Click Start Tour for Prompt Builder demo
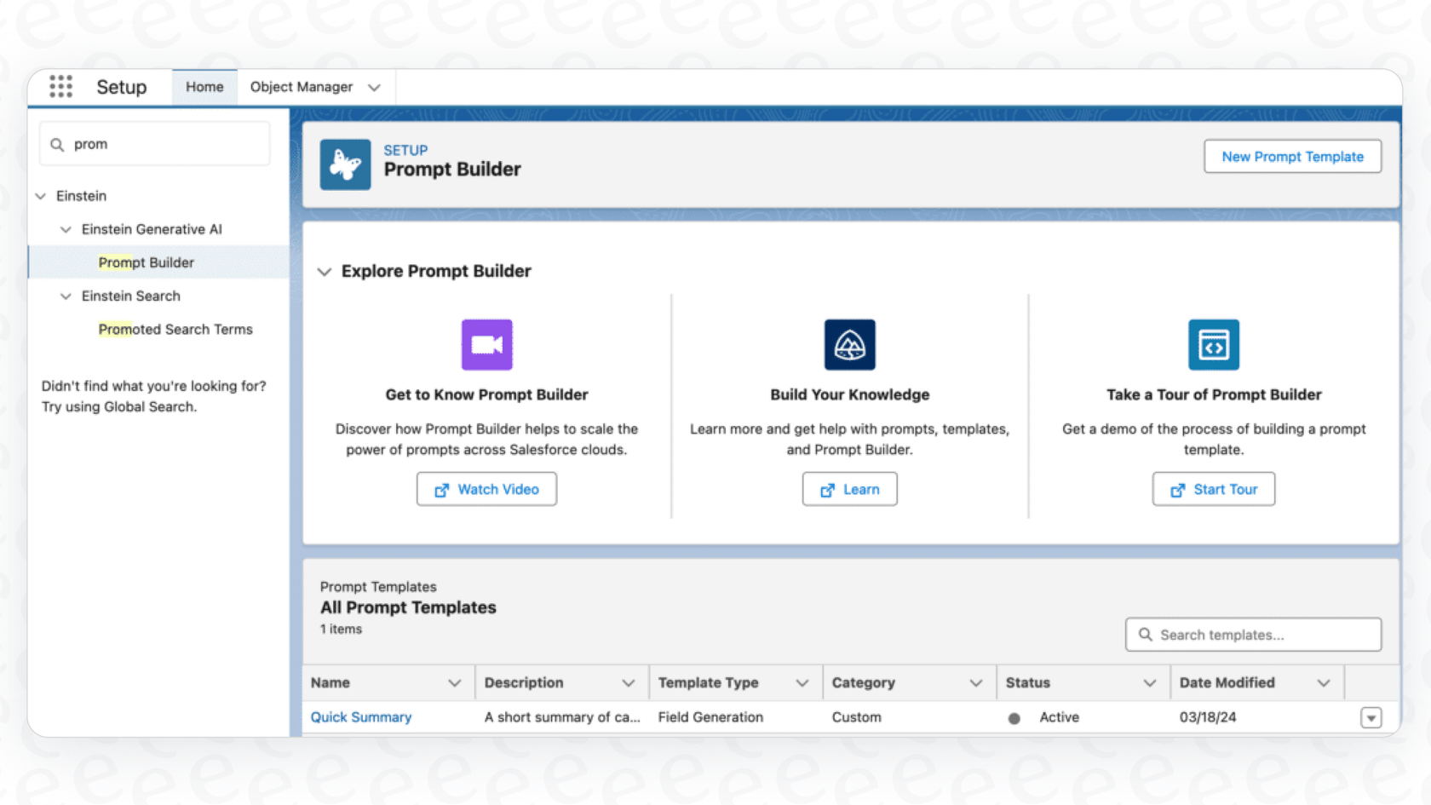 click(x=1213, y=489)
